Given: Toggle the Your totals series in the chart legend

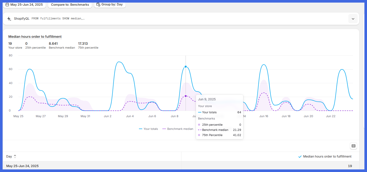Looking at the screenshot, I should pyautogui.click(x=148, y=129).
